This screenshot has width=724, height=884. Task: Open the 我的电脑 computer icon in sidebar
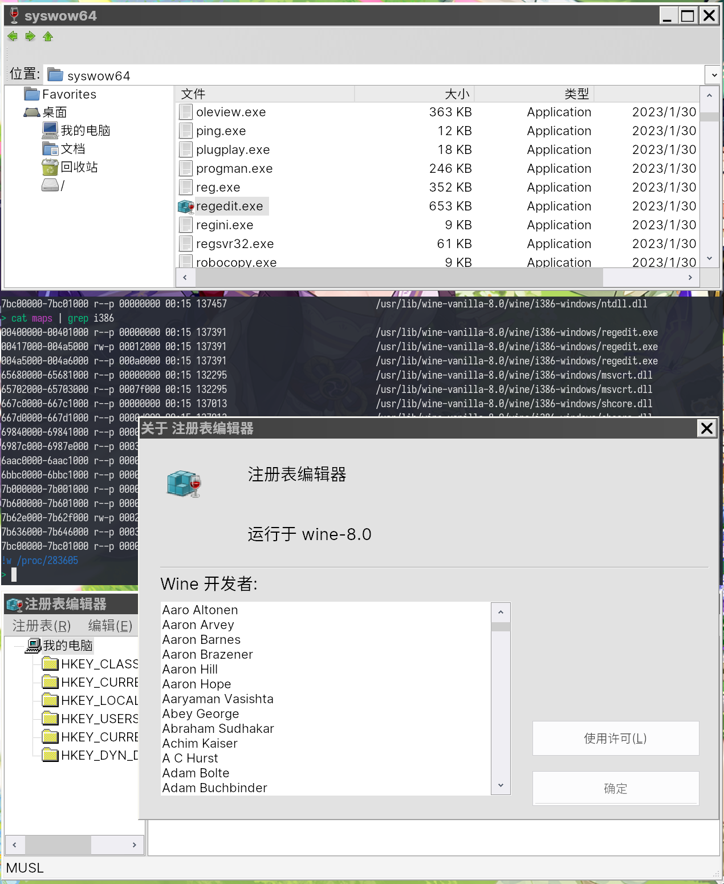[50, 130]
